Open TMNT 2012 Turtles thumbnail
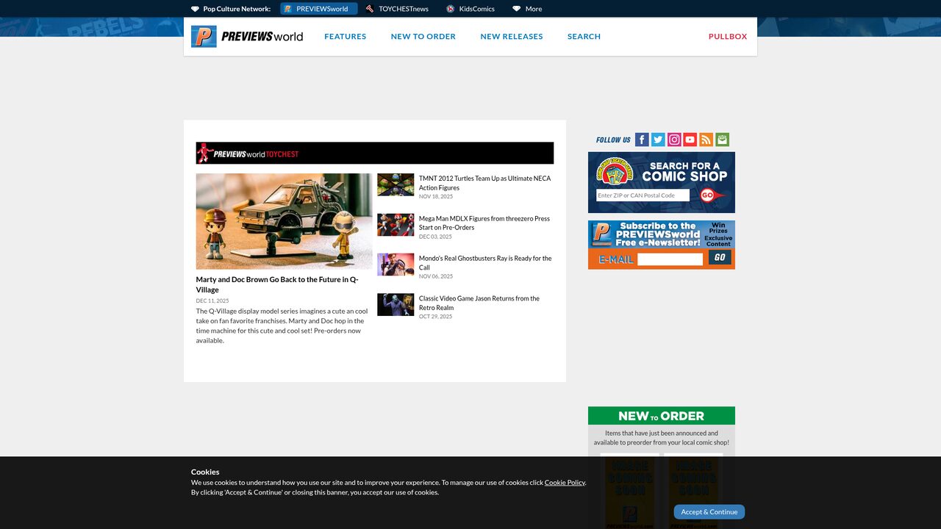The image size is (941, 529). point(396,185)
